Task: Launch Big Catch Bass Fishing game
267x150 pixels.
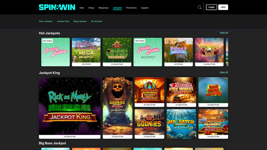Action: pos(181,124)
